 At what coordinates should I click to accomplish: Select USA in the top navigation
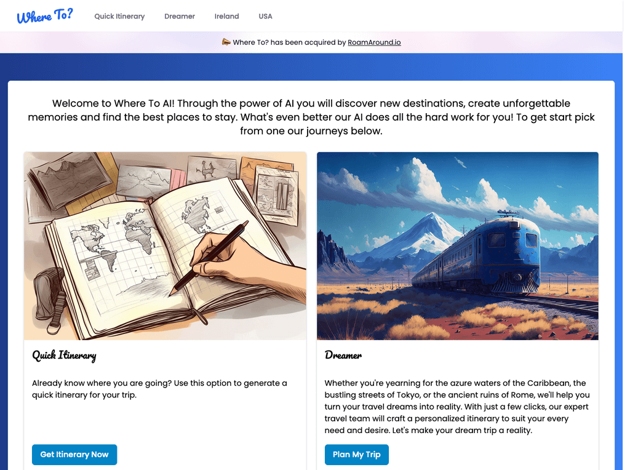tap(265, 16)
